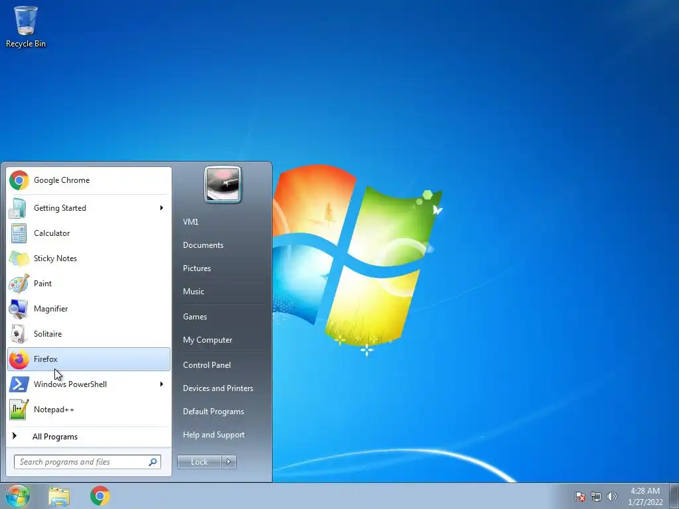Open Devices and Printers
This screenshot has height=509, width=679.
coord(217,388)
